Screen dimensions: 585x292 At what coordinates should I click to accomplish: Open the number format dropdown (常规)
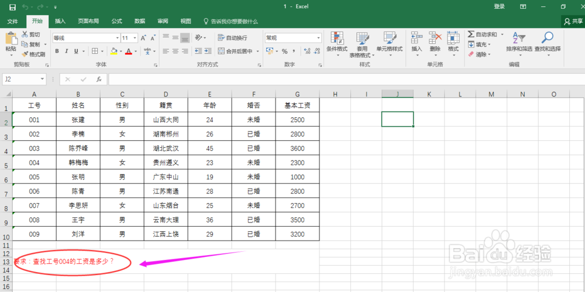(319, 38)
